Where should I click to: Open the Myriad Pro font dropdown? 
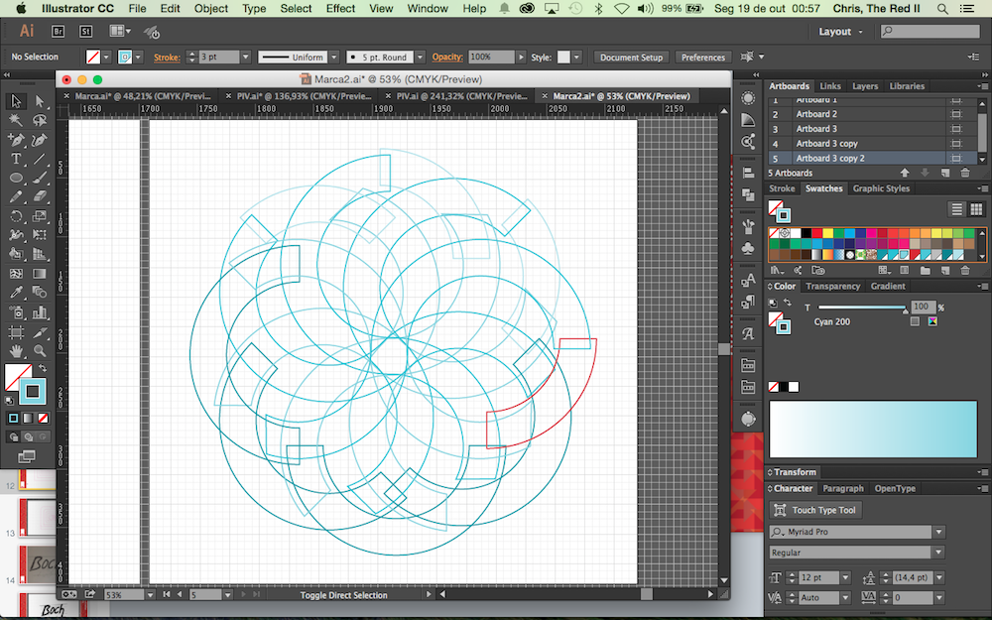point(937,532)
